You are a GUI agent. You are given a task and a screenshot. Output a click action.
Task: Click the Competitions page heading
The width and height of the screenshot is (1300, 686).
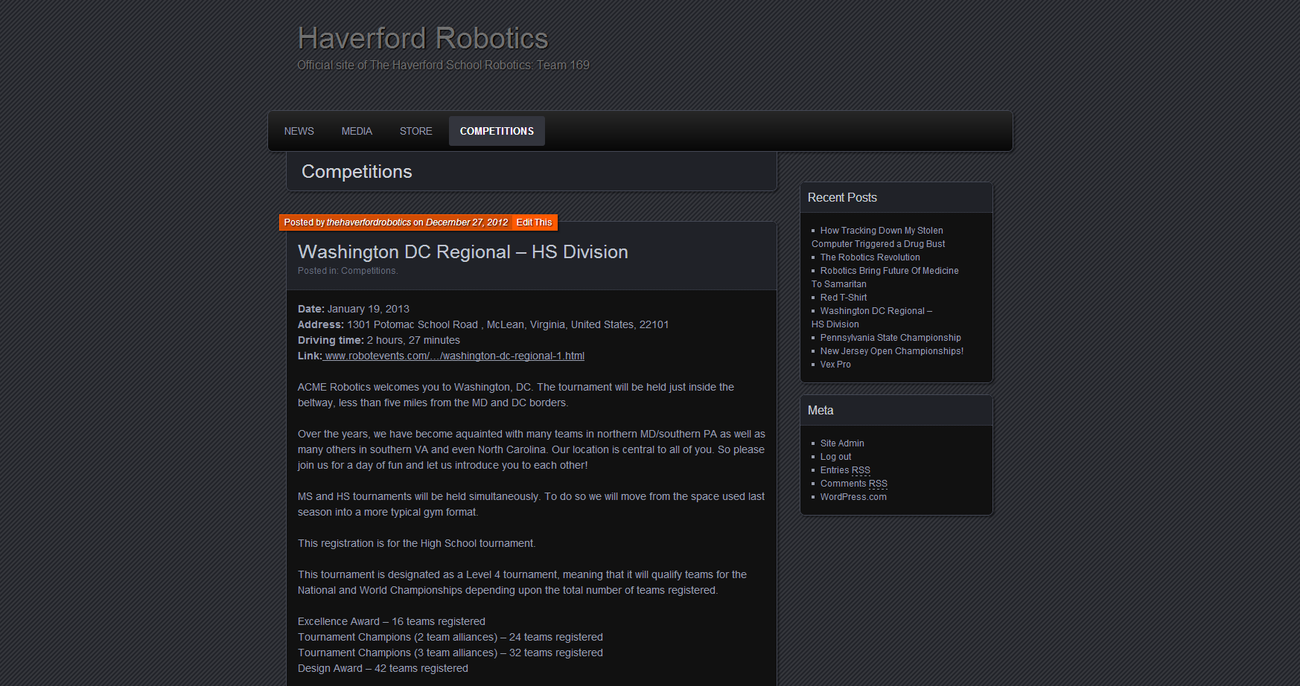[357, 172]
